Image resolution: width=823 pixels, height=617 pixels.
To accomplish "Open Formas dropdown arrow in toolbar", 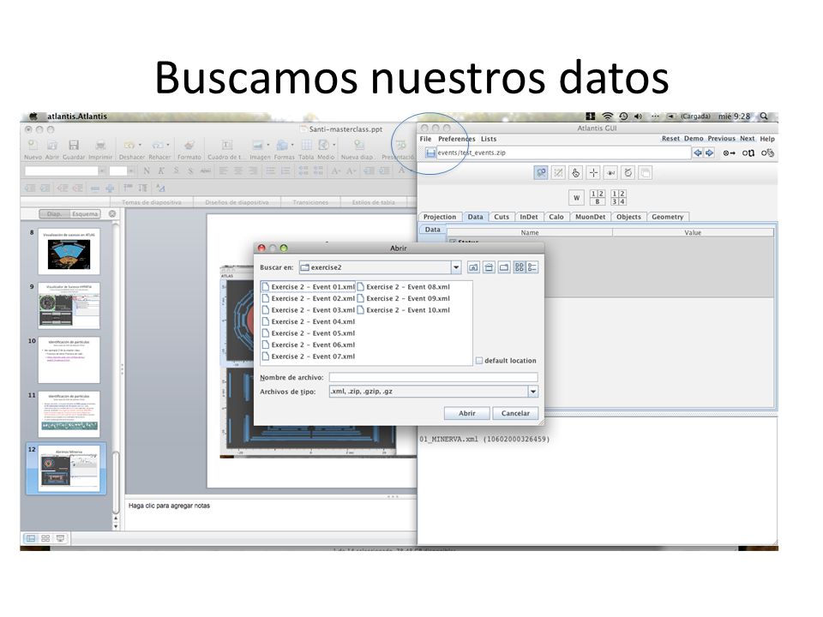I will 292,145.
